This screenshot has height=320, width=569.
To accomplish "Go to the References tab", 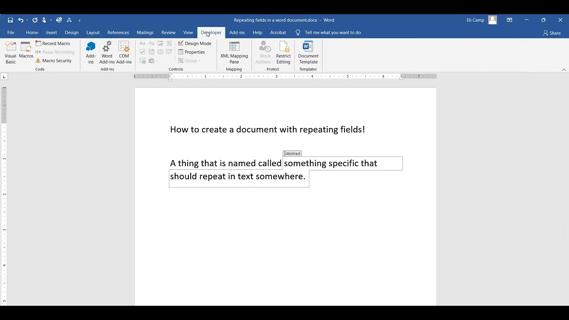I will tap(118, 32).
